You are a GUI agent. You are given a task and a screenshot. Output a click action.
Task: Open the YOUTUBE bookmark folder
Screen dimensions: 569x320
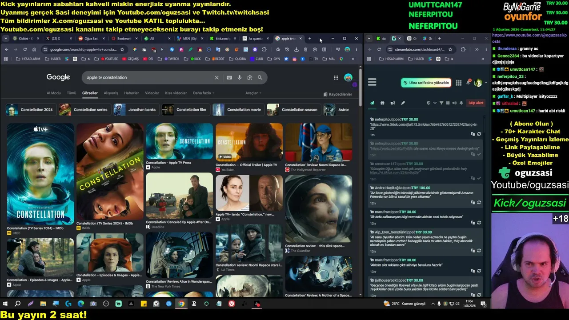(x=109, y=59)
